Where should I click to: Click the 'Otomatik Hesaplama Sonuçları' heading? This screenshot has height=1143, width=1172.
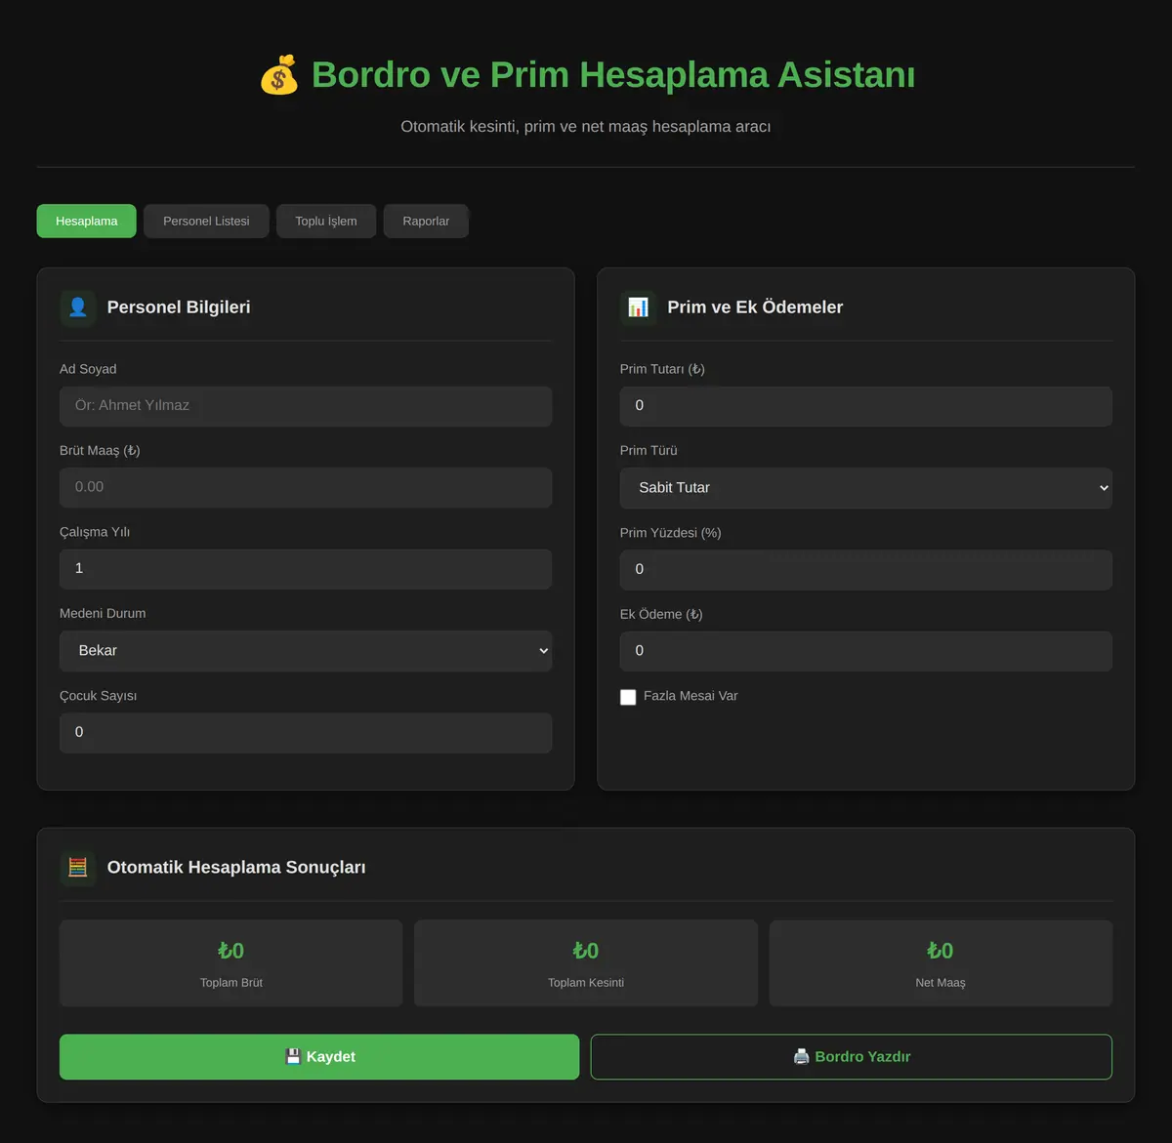236,868
